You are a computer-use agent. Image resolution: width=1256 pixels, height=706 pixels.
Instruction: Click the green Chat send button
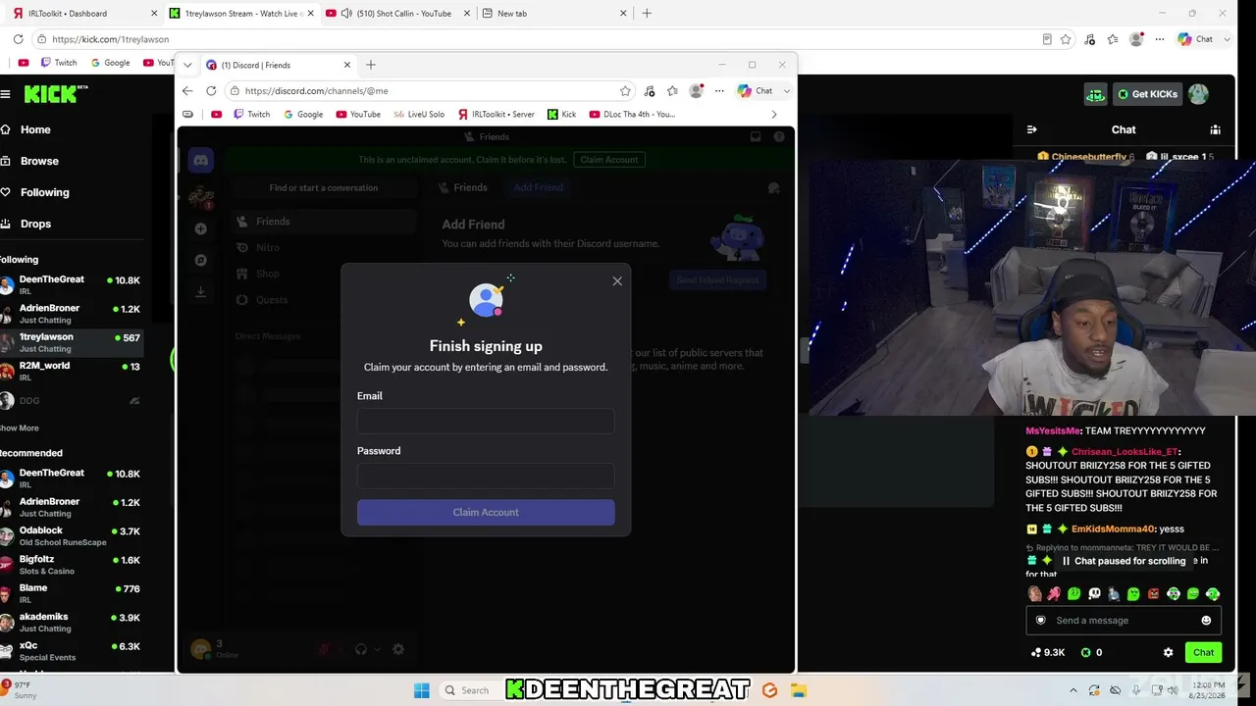pos(1203,652)
